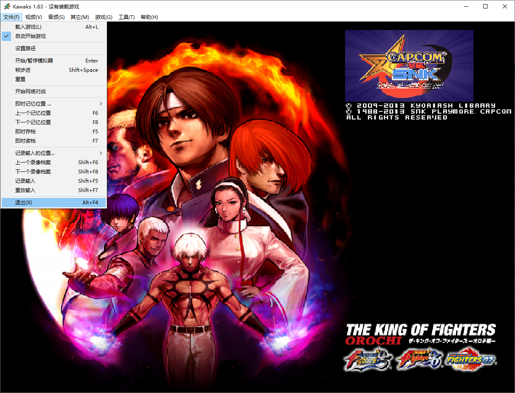The image size is (515, 393).
Task: Start netplay via 开始网络对战
Action: 30,92
